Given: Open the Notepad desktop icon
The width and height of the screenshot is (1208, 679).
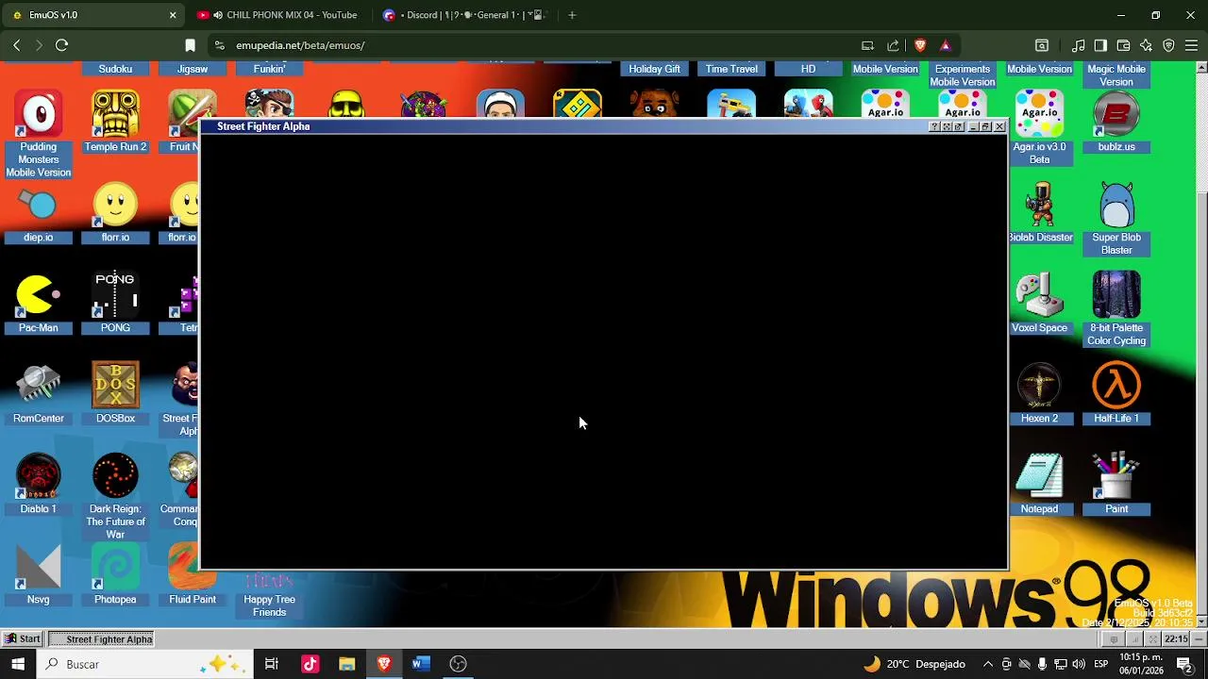Looking at the screenshot, I should point(1039,485).
